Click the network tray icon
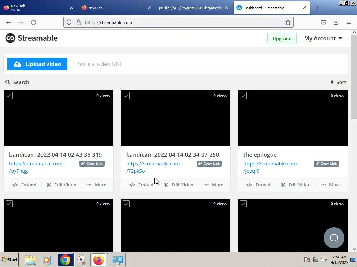The height and width of the screenshot is (267, 357). (315, 259)
